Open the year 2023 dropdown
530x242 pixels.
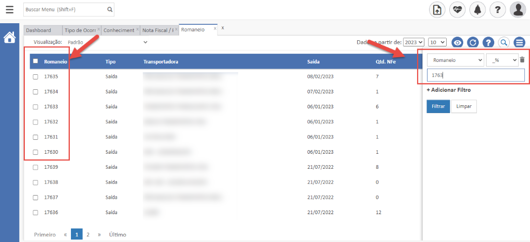(x=414, y=42)
